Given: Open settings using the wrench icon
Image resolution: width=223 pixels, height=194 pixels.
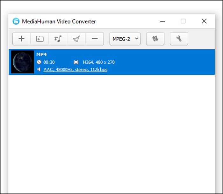Looking at the screenshot, I should pos(179,39).
